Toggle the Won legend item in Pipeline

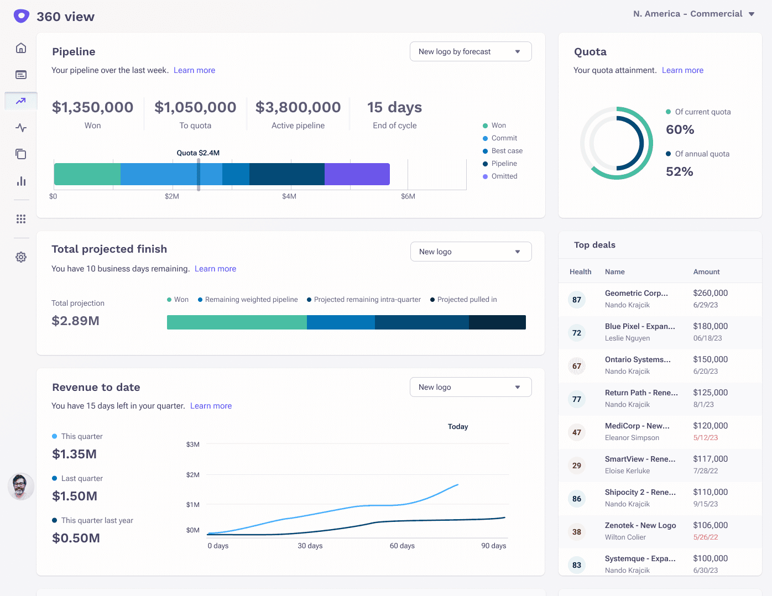[x=495, y=125]
